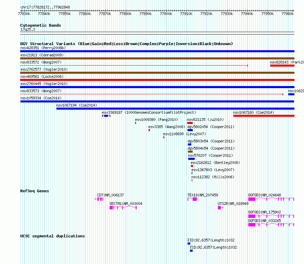
Task: Click the Cytogenetic Bands track title
Action: (41, 25)
